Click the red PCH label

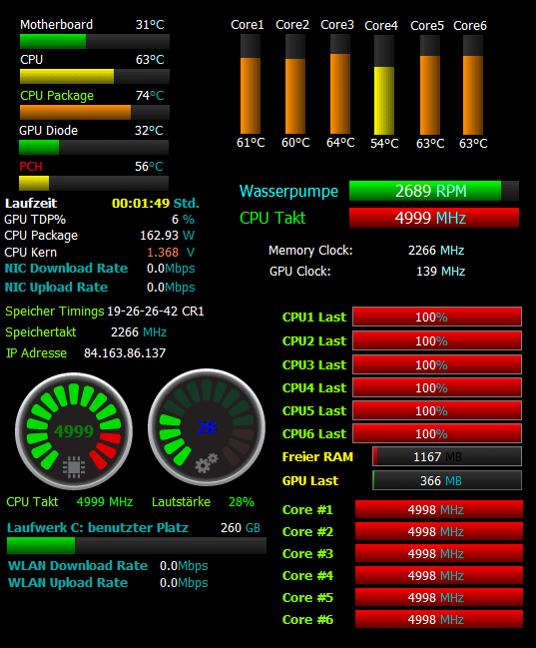[31, 166]
